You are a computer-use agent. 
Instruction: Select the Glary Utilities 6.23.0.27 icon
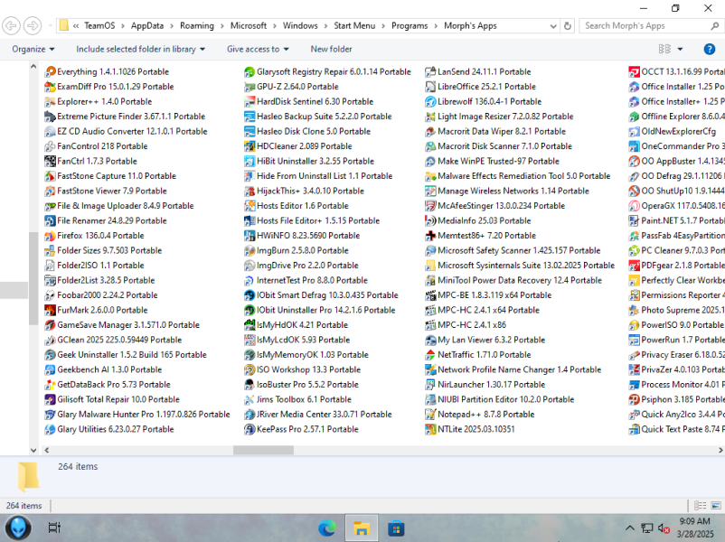coord(50,429)
